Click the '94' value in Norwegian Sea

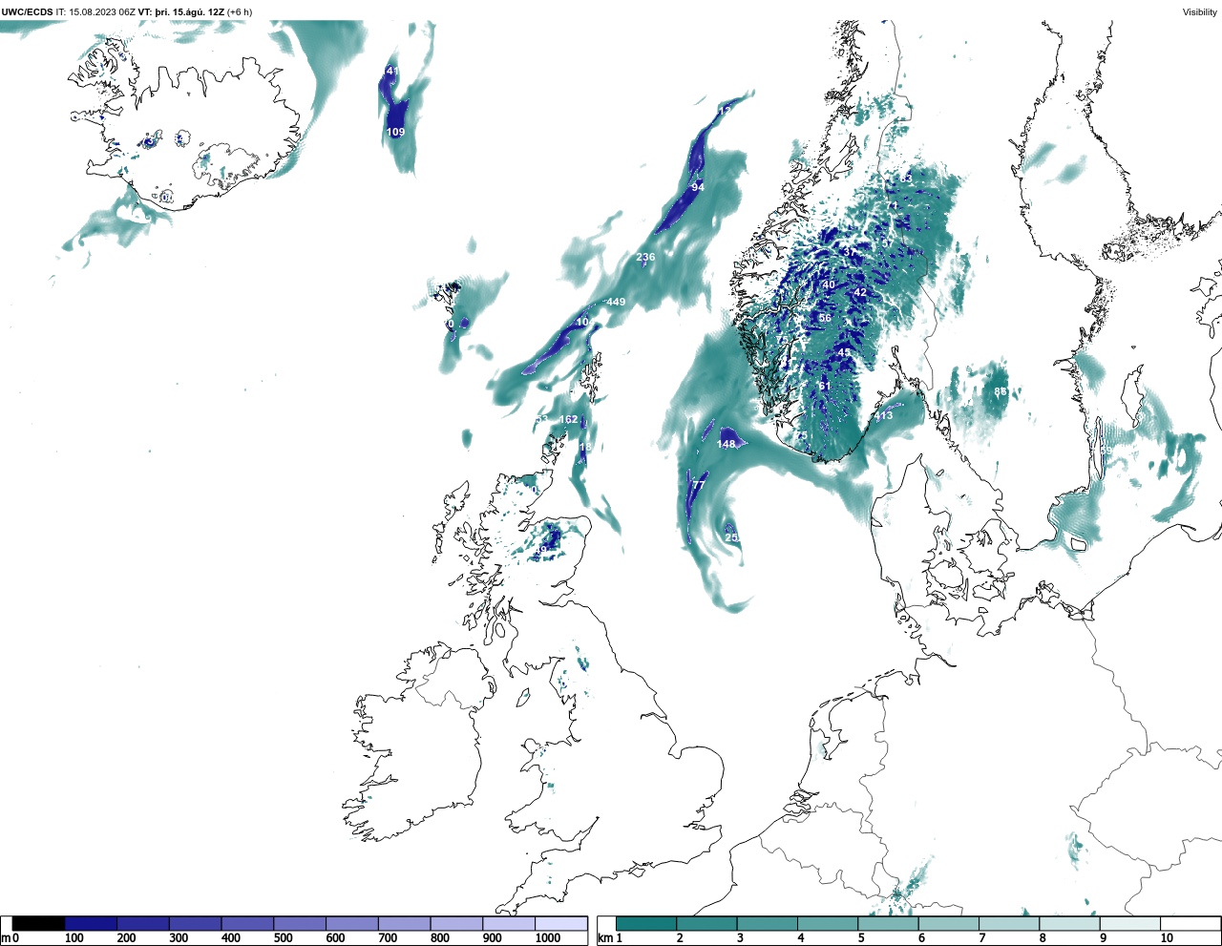(x=698, y=187)
